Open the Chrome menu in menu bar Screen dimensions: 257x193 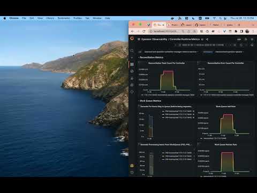coord(14,18)
